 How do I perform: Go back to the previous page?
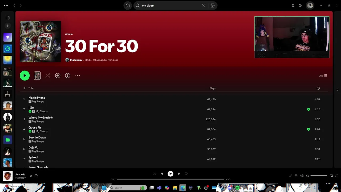point(15,6)
